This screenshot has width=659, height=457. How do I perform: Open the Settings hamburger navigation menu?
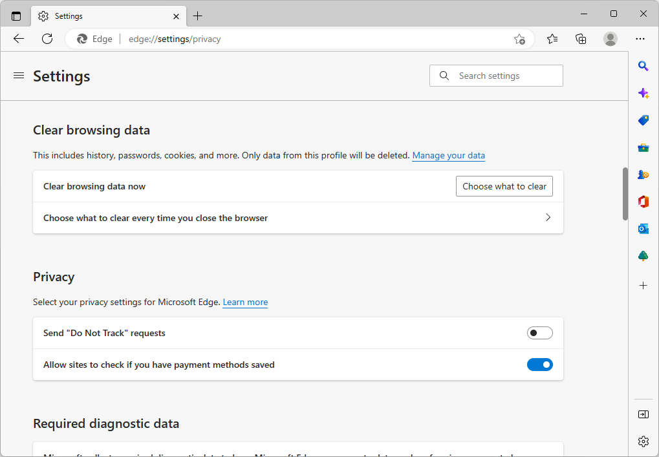click(x=19, y=76)
